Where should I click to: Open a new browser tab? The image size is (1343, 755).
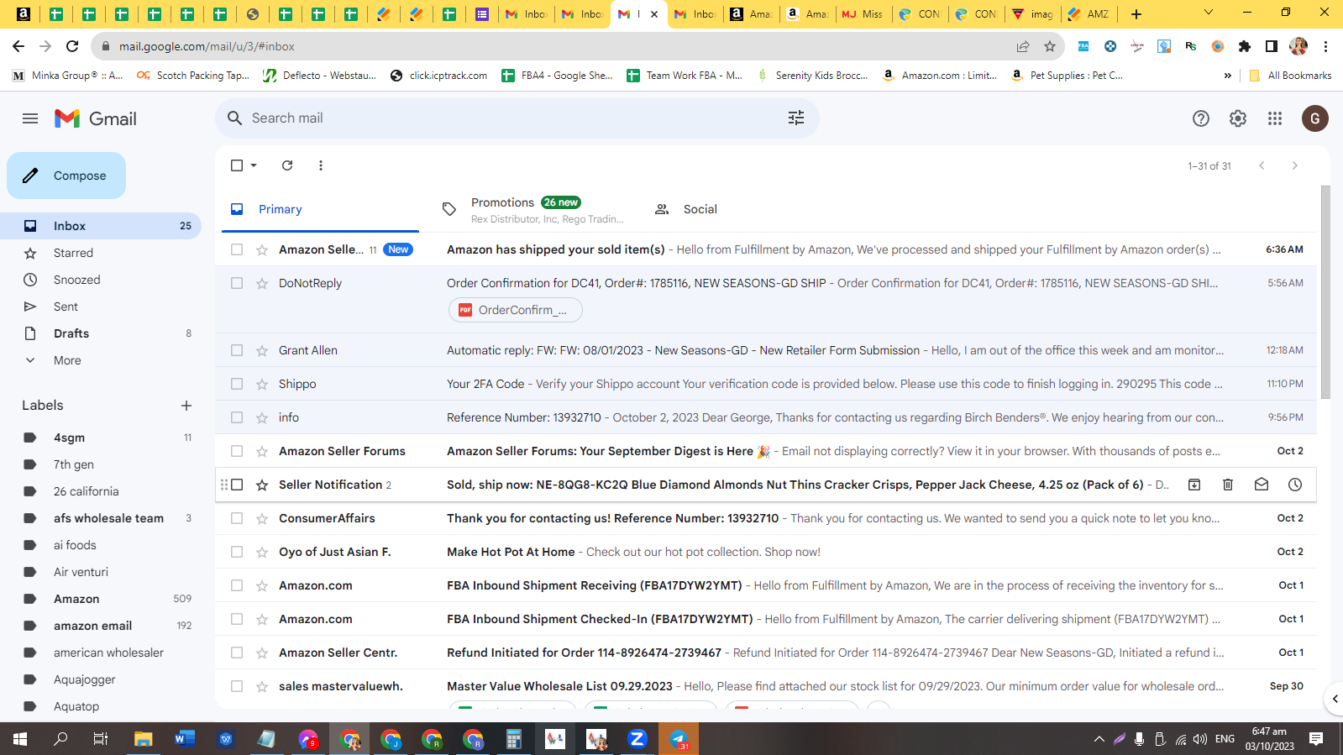coord(1136,13)
